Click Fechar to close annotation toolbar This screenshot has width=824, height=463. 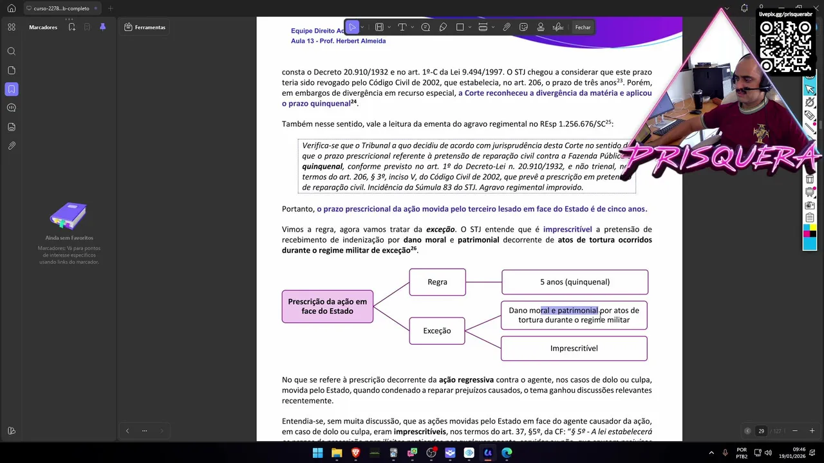583,27
